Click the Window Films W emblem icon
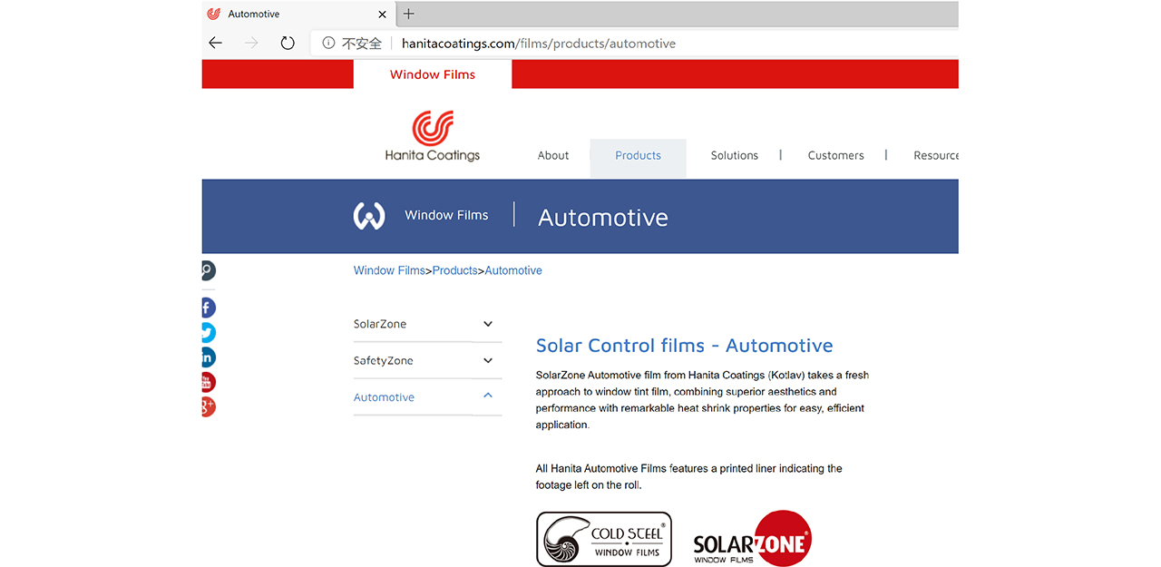This screenshot has height=567, width=1161. tap(369, 216)
